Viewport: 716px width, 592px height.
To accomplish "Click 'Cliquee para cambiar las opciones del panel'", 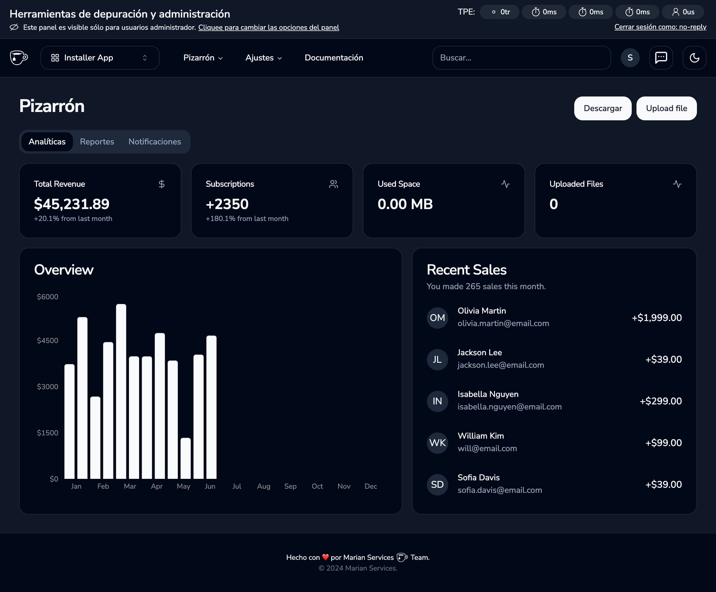I will click(269, 27).
